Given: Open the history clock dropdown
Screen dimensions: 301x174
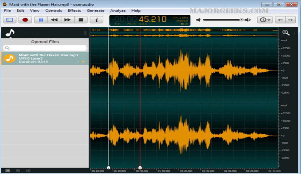Looking at the screenshot, I should pos(265,20).
